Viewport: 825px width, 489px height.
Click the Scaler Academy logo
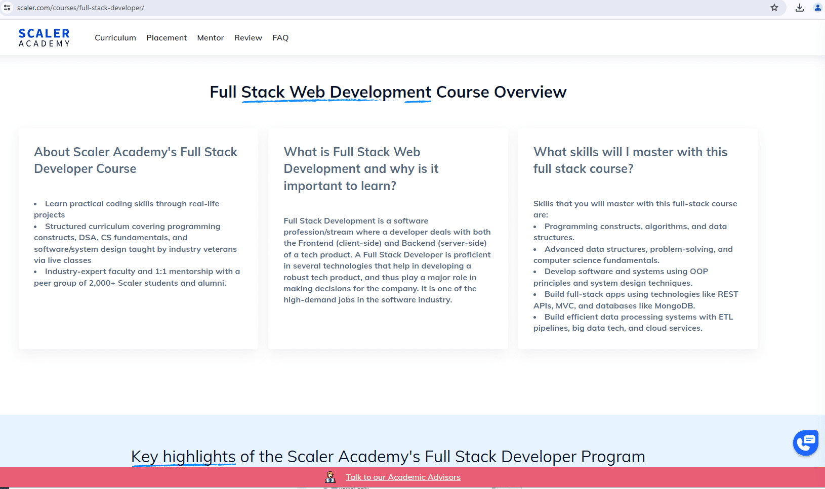coord(44,38)
